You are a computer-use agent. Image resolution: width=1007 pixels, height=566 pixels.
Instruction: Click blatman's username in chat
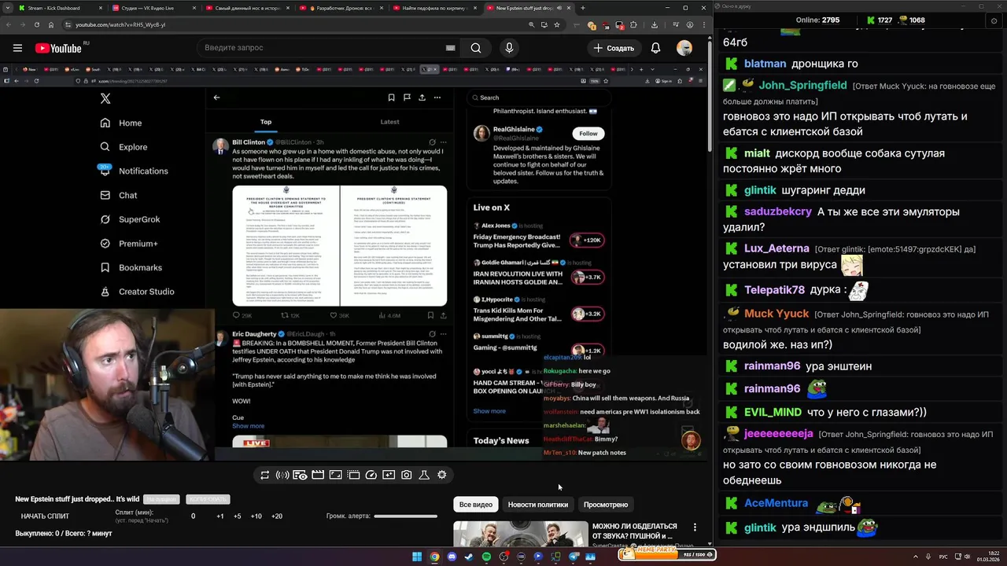[x=765, y=64]
